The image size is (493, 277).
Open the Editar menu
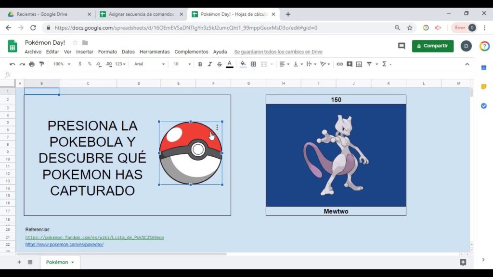coord(52,52)
